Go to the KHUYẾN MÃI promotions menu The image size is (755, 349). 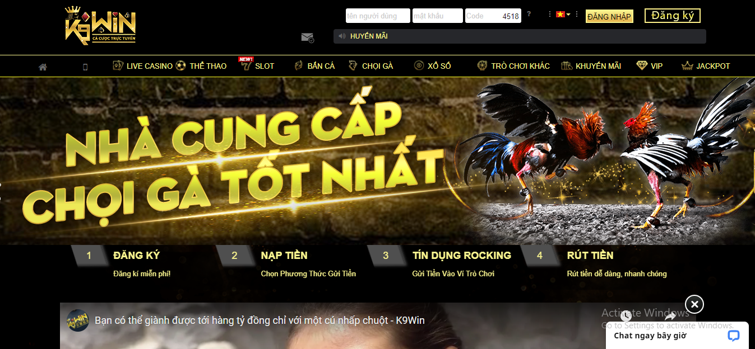click(x=591, y=66)
